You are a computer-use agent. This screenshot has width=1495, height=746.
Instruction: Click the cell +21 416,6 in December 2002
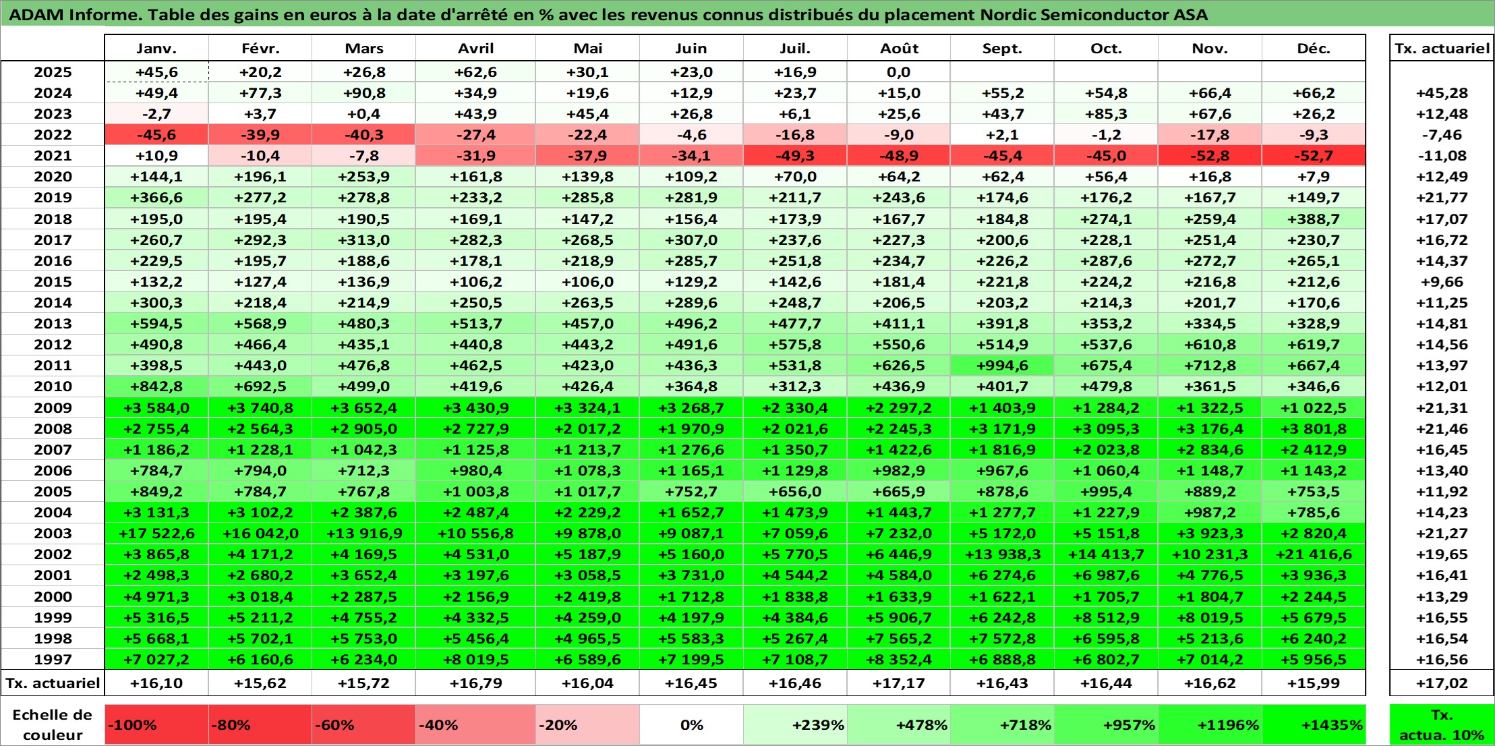pyautogui.click(x=1314, y=554)
